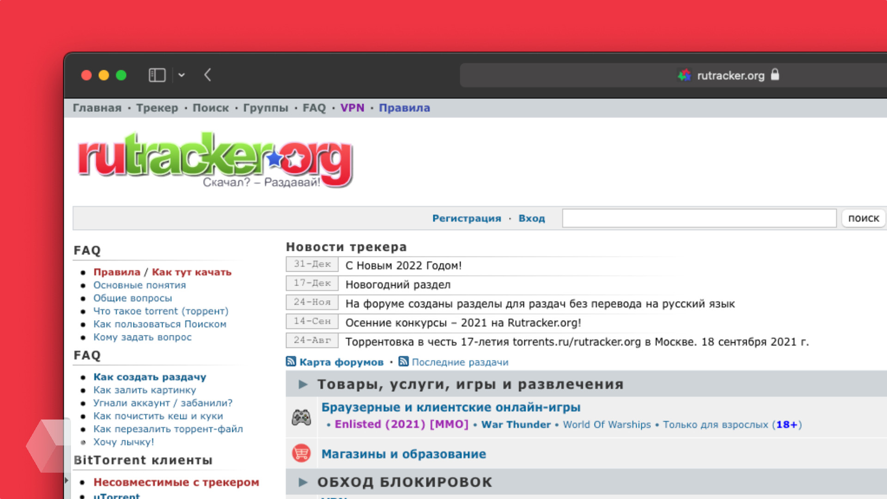Go back with the back arrow
887x499 pixels.
click(208, 75)
